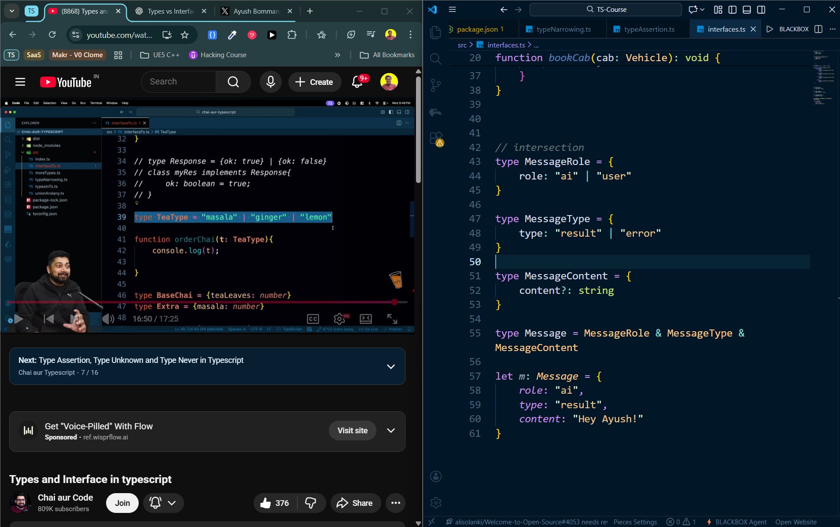Toggle subtitles with the CC control
Viewport: 840px width, 527px height.
click(x=313, y=318)
